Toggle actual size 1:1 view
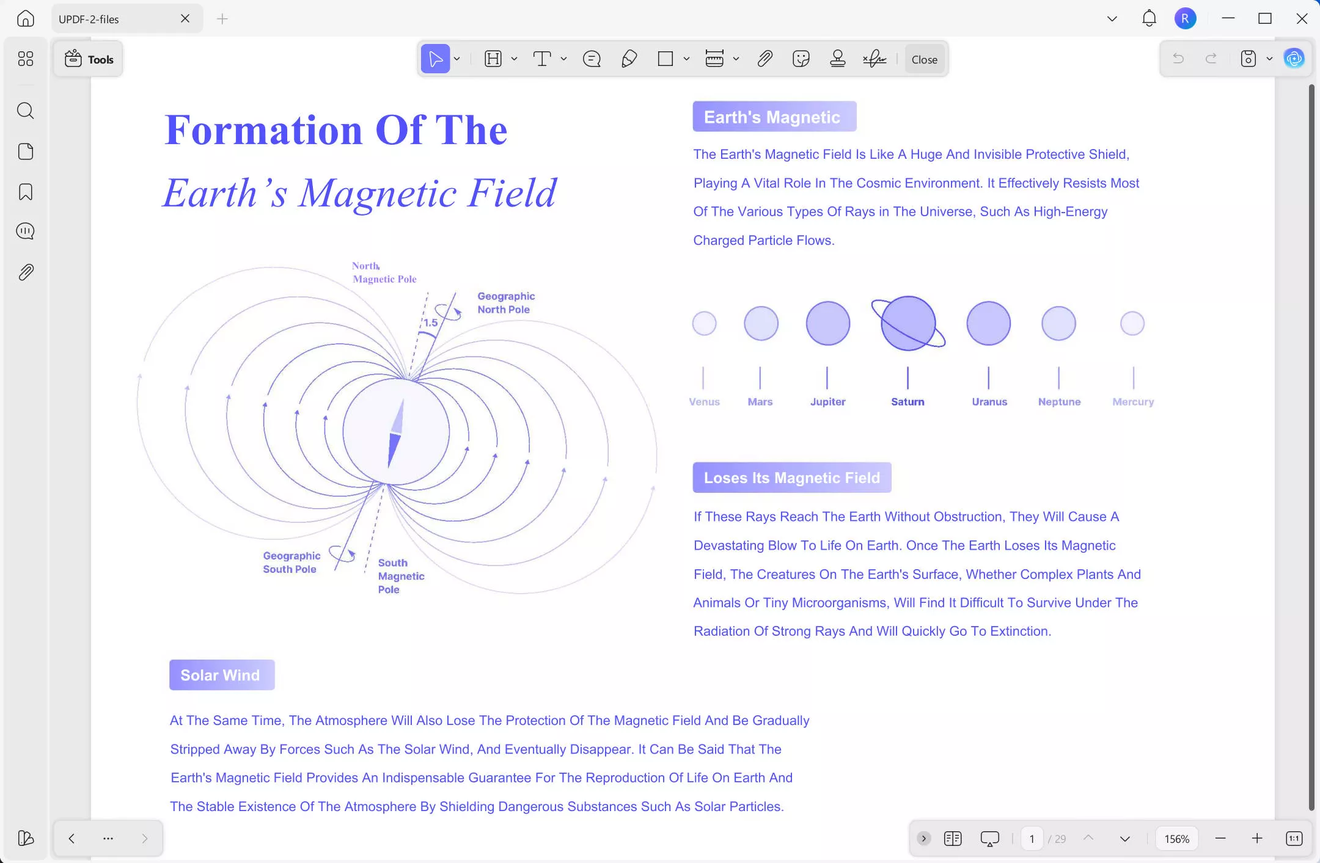This screenshot has height=863, width=1320. [x=1294, y=839]
